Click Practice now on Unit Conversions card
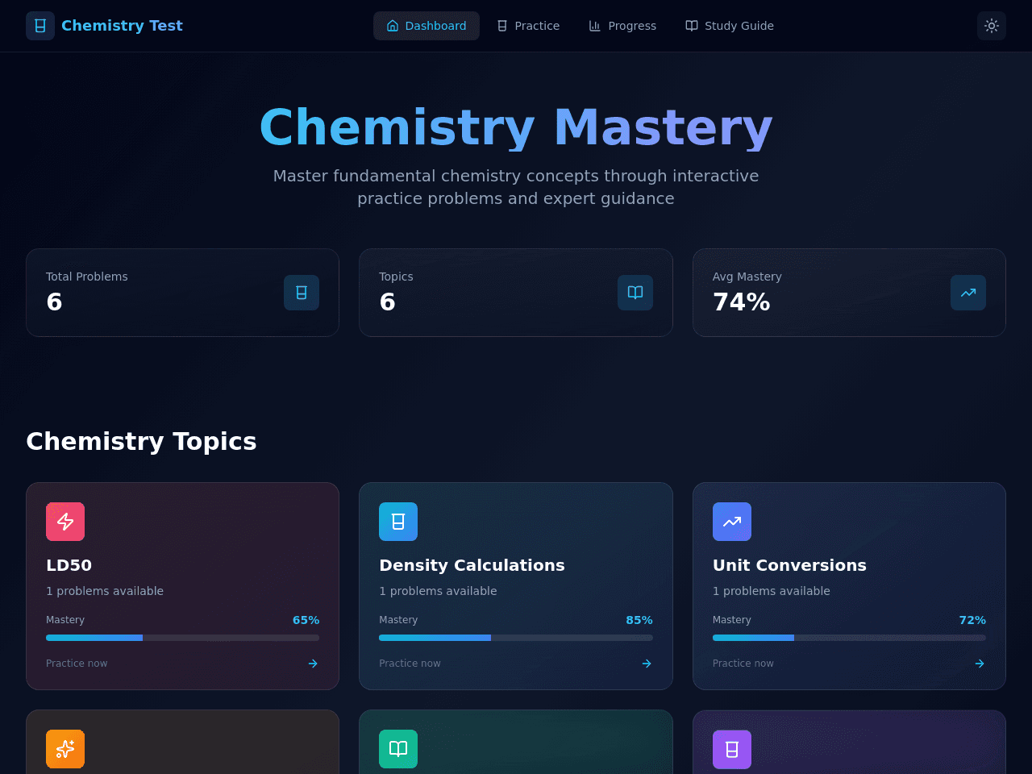This screenshot has width=1032, height=774. [x=743, y=664]
